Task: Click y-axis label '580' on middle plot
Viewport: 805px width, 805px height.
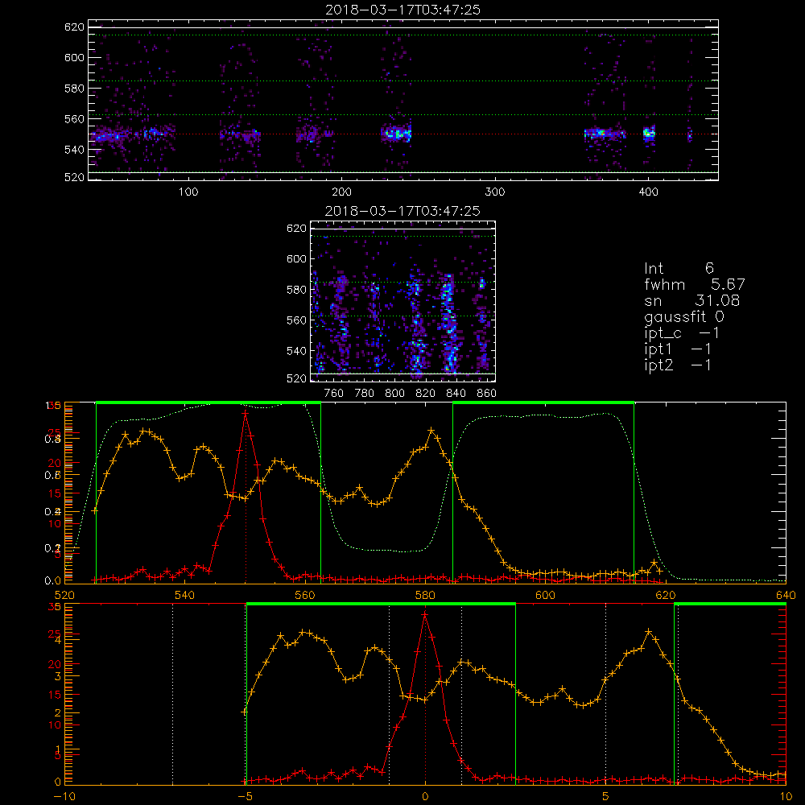Action: 296,290
